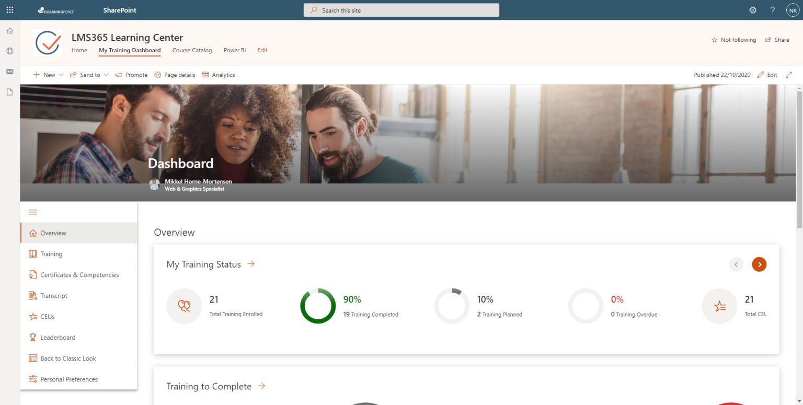Open Leaderboard in the sidebar

tap(79, 338)
